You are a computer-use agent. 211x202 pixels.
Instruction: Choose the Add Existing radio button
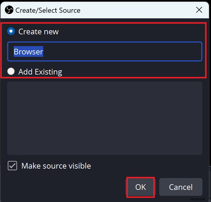(11, 71)
